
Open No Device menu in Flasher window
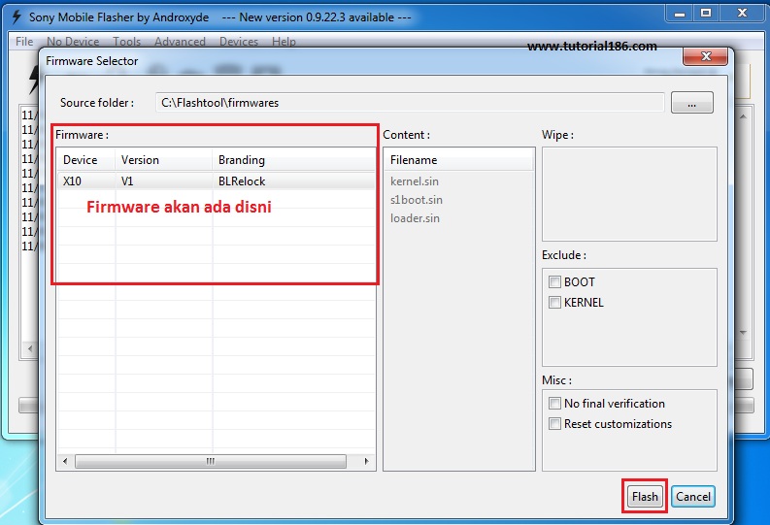pos(73,42)
